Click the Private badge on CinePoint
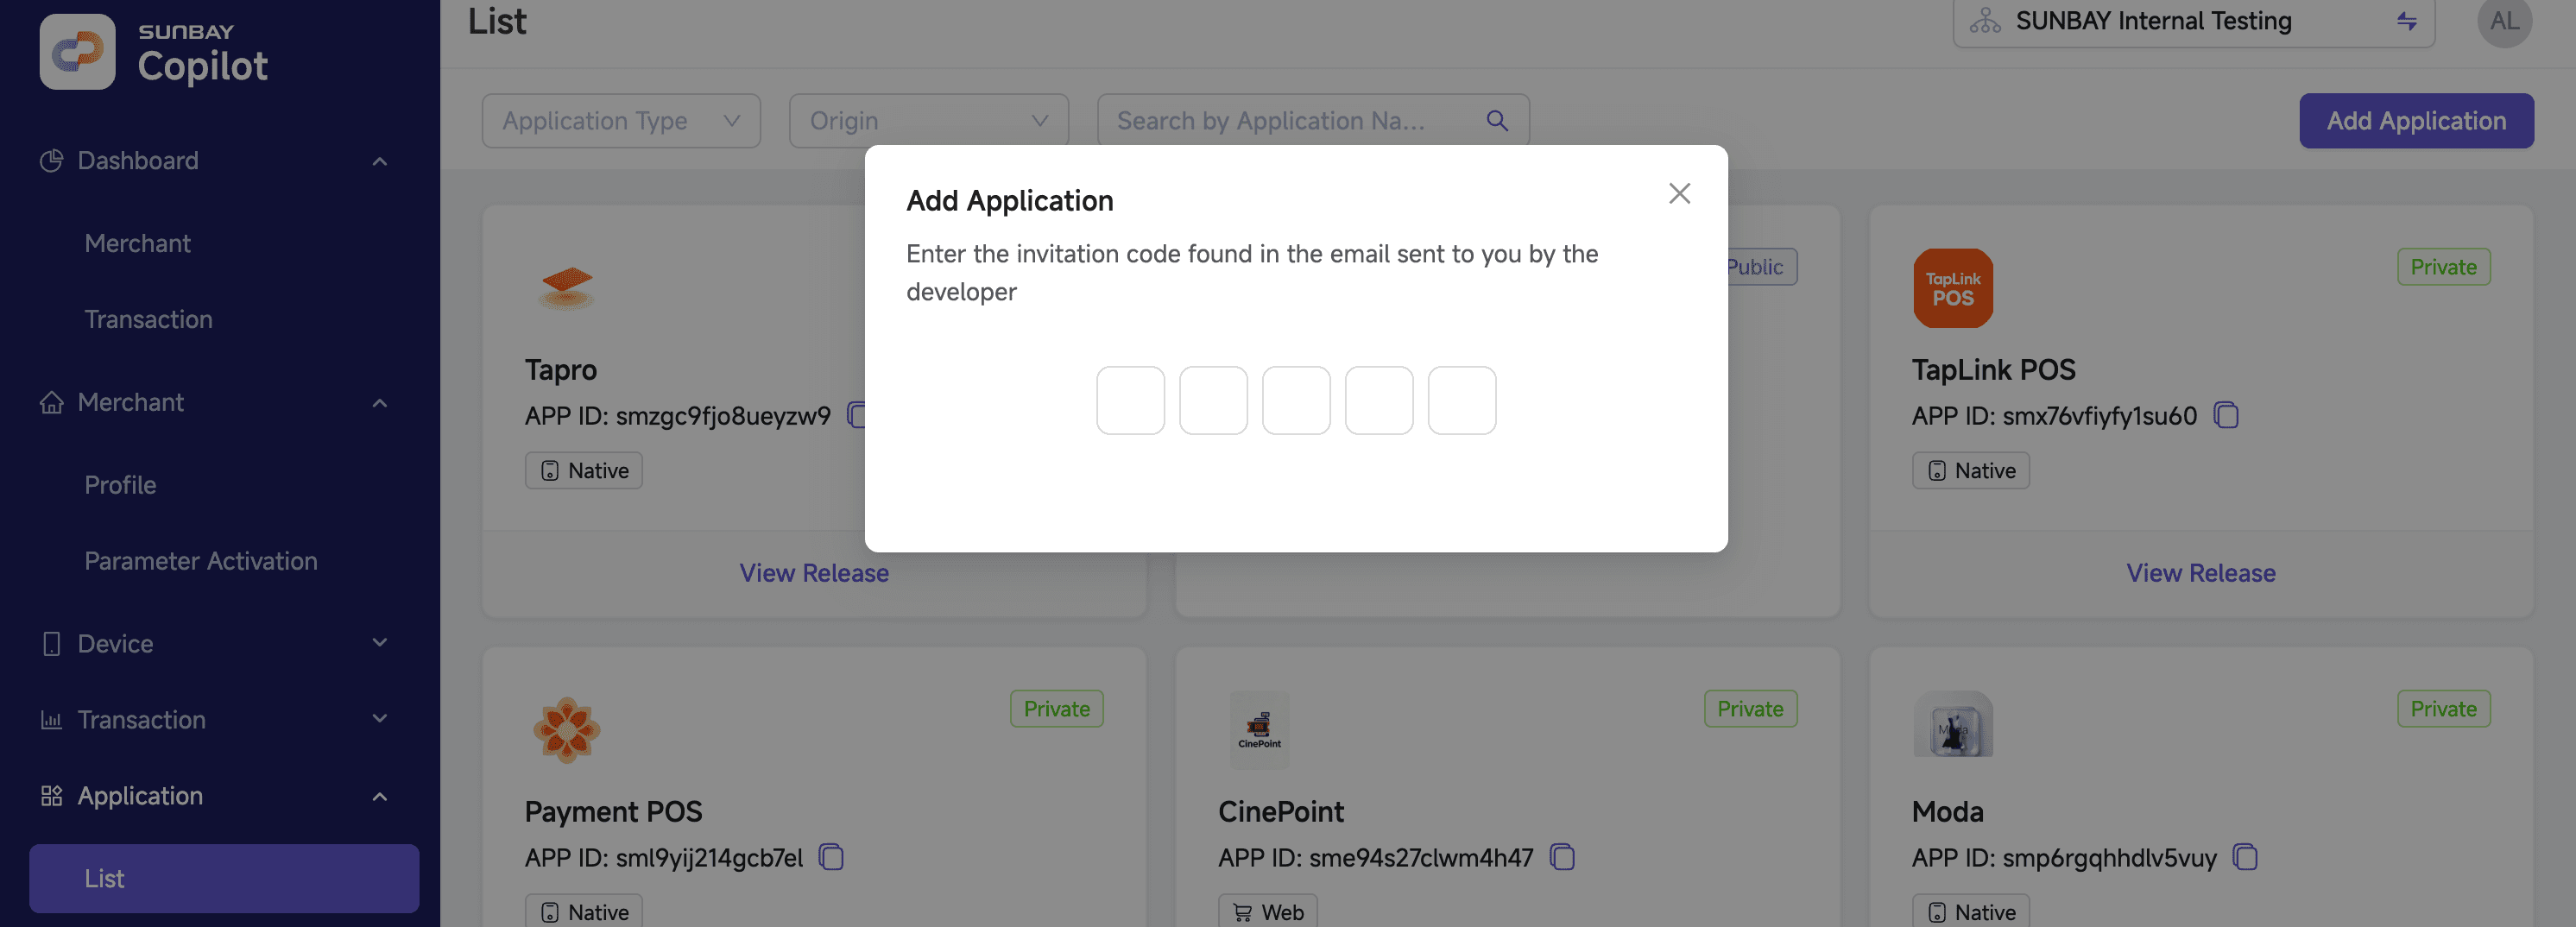Image resolution: width=2576 pixels, height=927 pixels. 1750,709
